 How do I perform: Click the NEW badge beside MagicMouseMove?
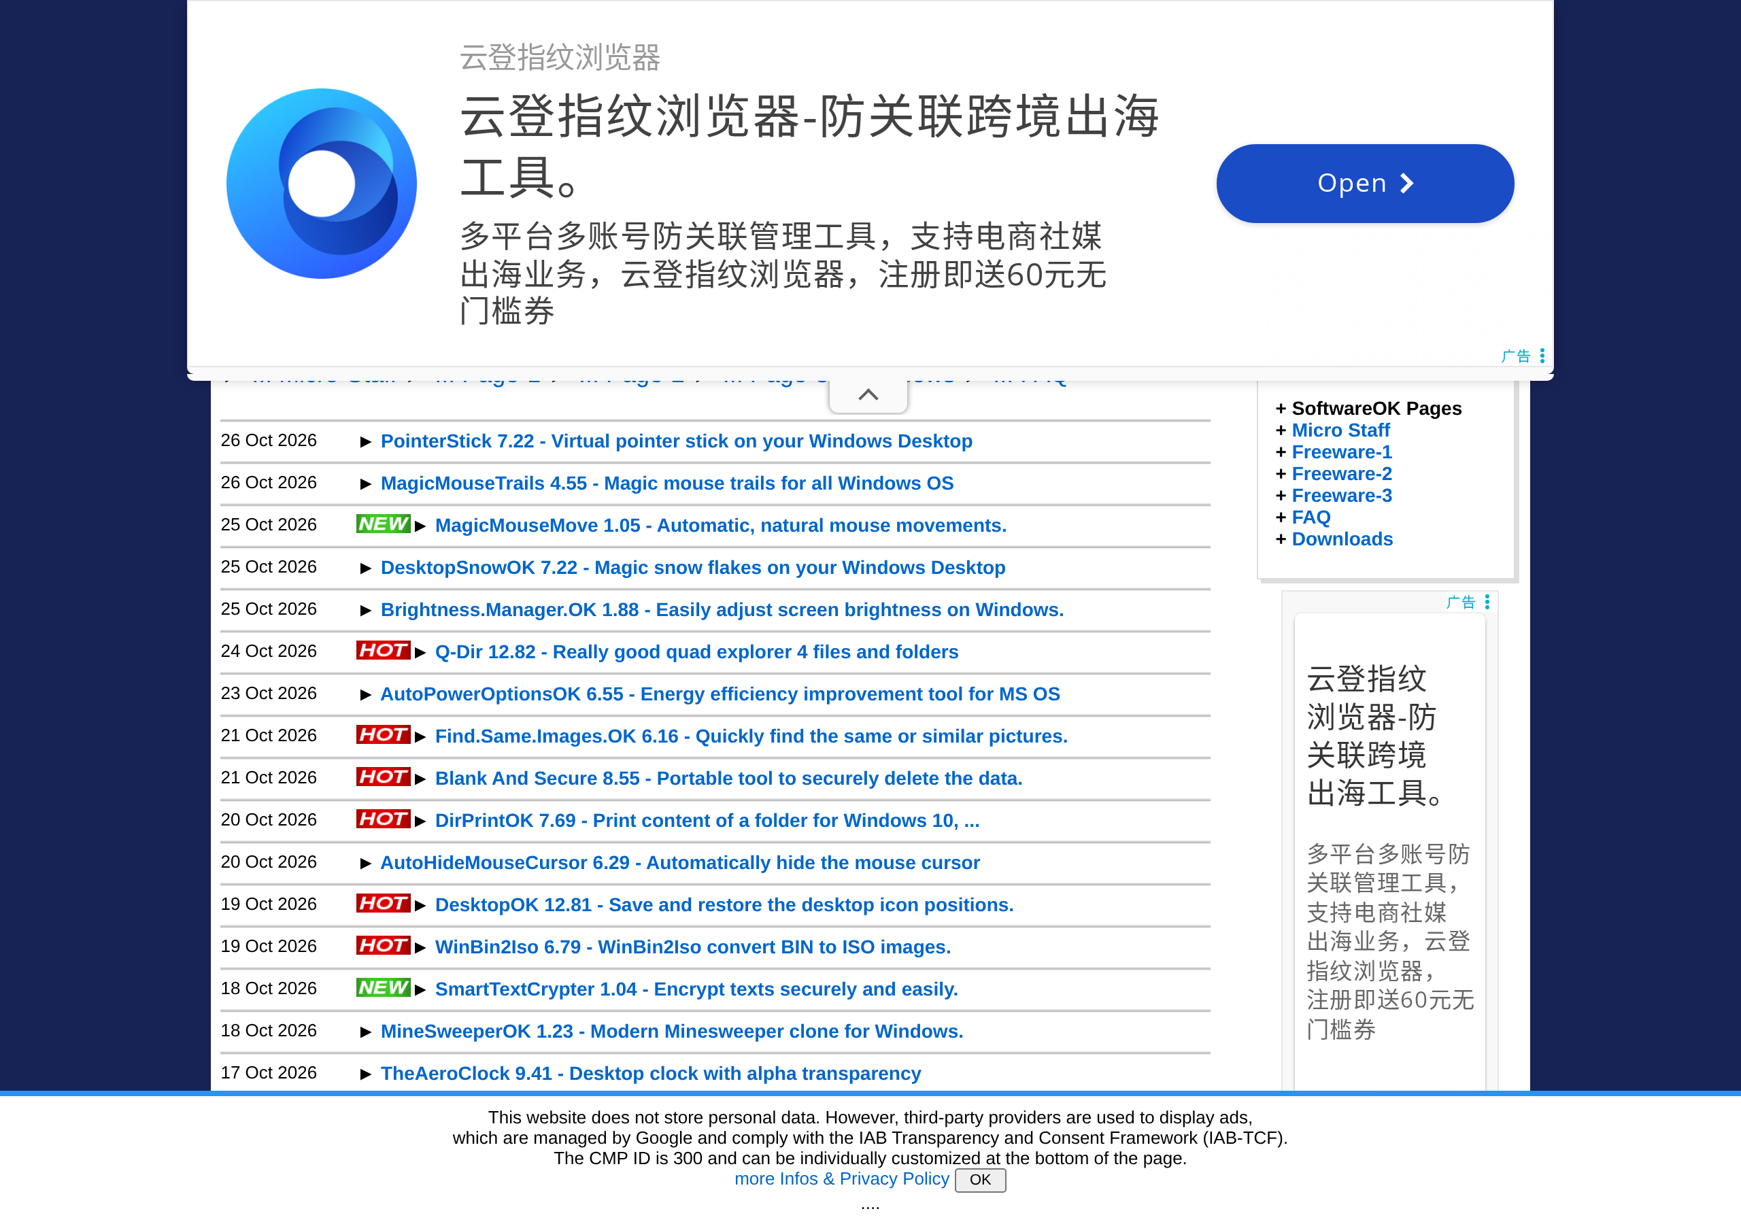coord(383,524)
